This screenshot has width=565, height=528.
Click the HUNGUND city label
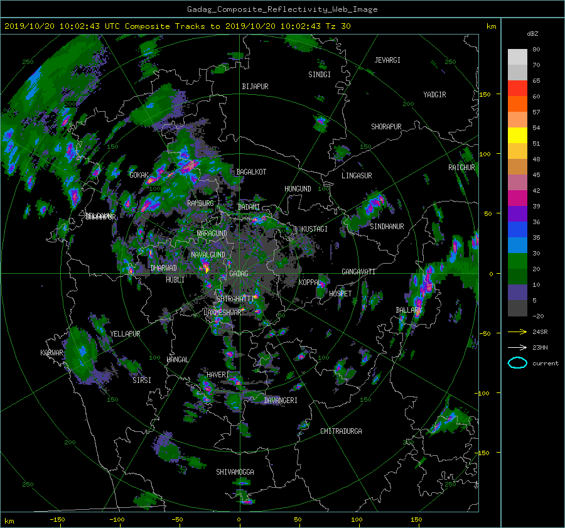coord(298,189)
